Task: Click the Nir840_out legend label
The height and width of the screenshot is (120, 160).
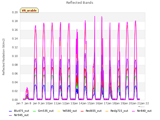Action: [x=144, y=111]
